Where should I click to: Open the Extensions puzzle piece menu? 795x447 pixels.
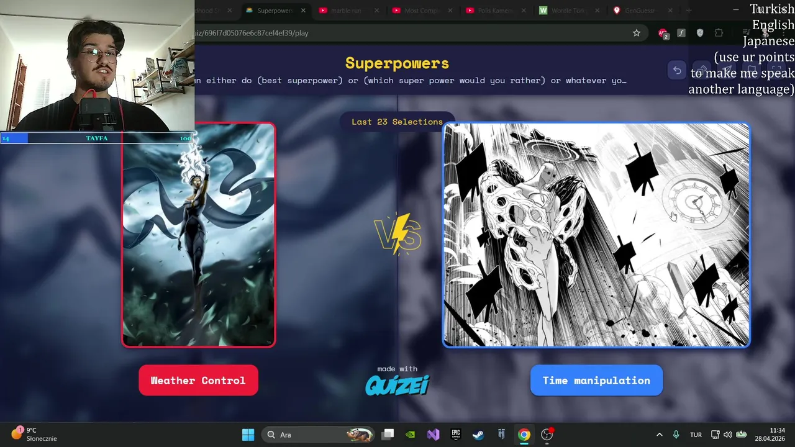tap(719, 33)
